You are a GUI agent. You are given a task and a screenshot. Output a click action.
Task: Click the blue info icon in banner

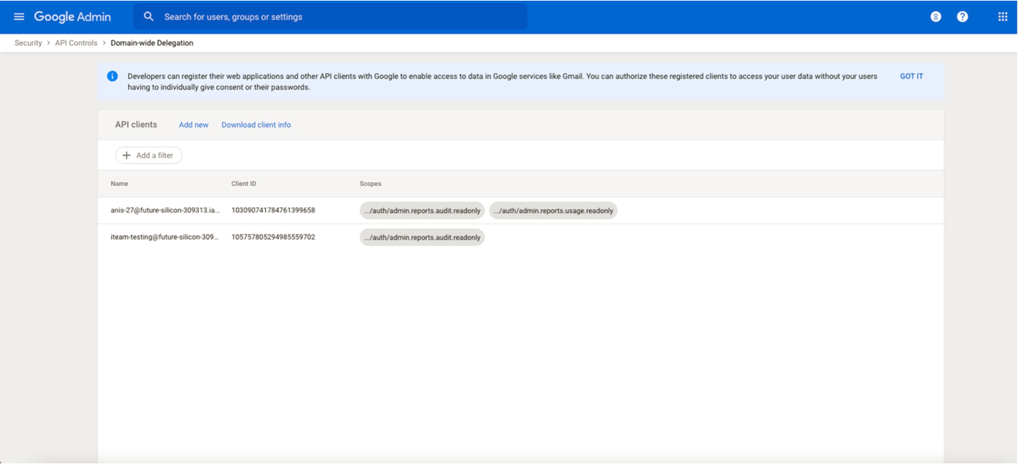pyautogui.click(x=113, y=76)
